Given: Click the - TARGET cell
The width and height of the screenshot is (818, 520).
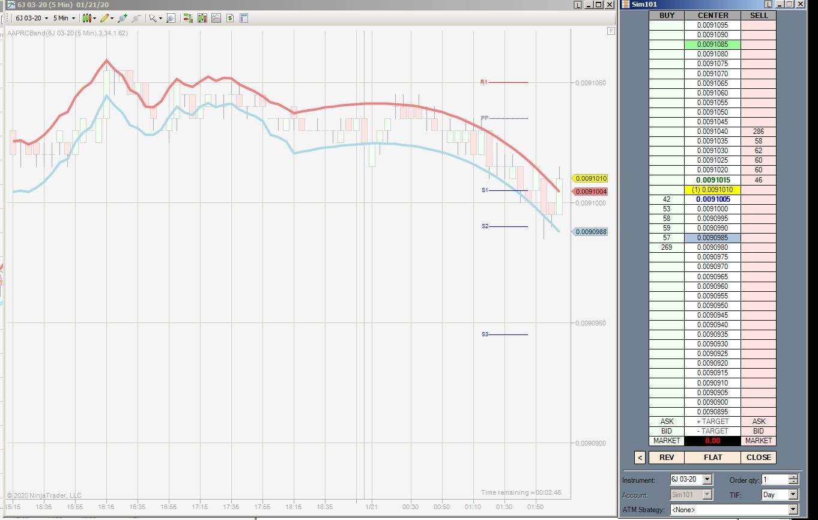Looking at the screenshot, I should (713, 431).
